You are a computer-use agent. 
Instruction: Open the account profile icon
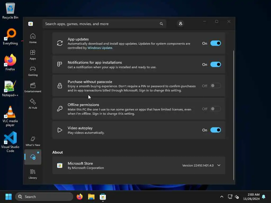(x=180, y=24)
